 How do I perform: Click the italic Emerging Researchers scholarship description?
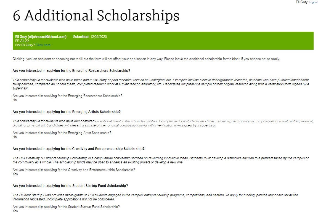(160, 84)
